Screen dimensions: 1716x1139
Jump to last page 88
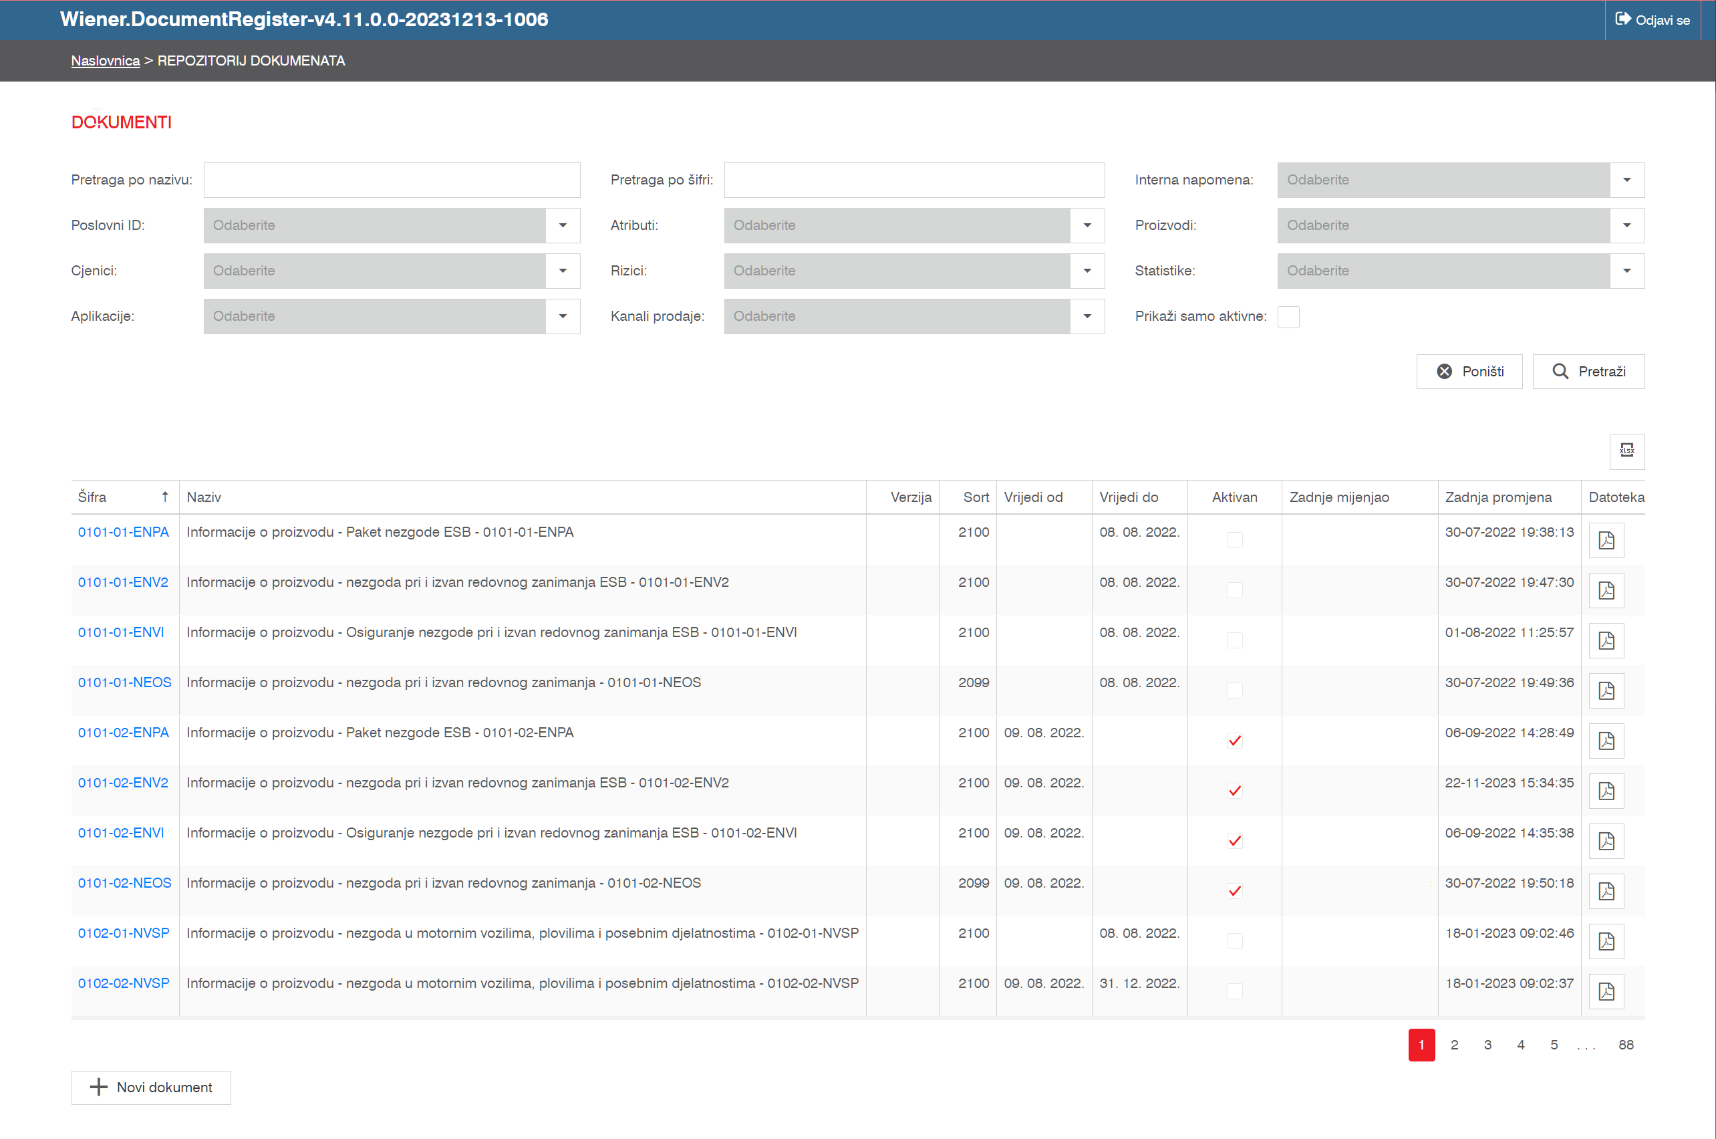[x=1626, y=1045]
